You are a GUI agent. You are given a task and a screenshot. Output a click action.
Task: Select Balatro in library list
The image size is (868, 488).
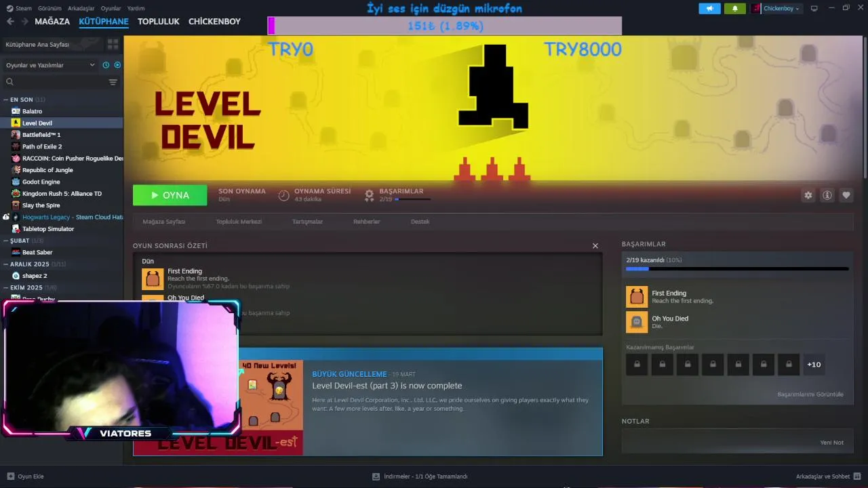pyautogui.click(x=62, y=111)
